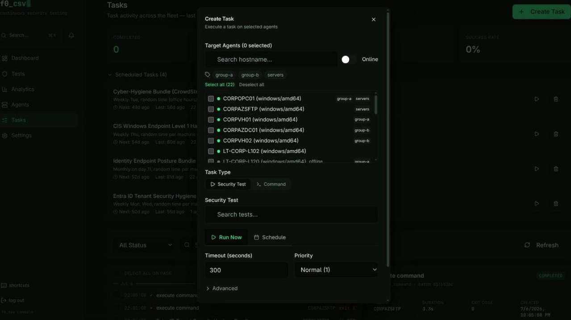Image resolution: width=571 pixels, height=320 pixels.
Task: Click Select all (22) link
Action: click(220, 85)
